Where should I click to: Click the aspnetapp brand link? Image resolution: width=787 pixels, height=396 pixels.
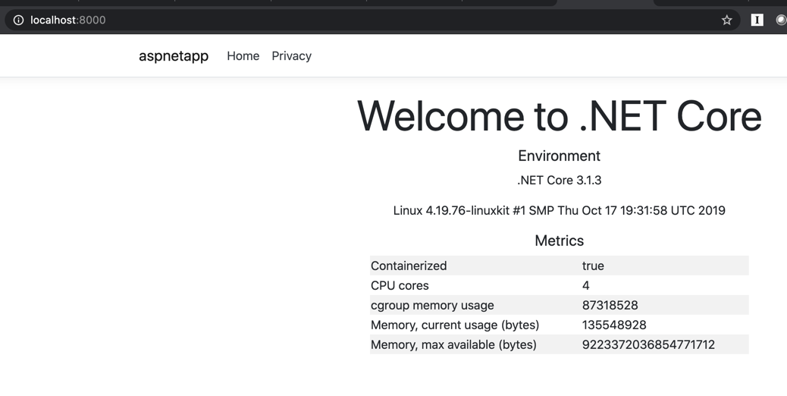174,56
